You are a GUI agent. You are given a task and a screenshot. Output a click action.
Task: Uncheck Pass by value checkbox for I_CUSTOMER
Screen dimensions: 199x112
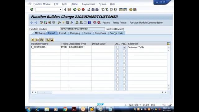[x=124, y=47]
